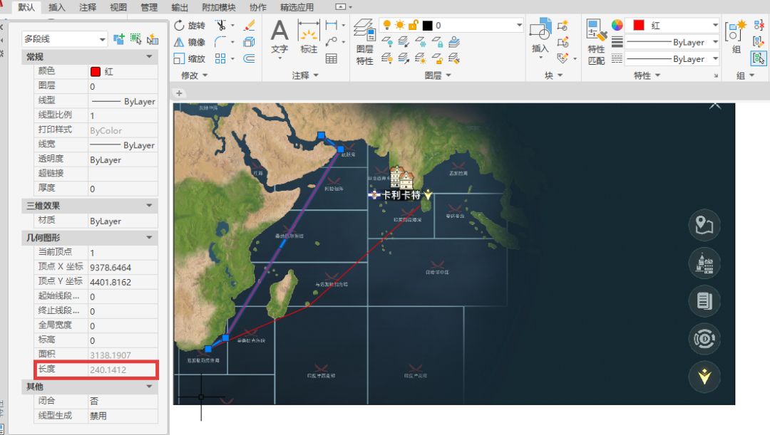Viewport: 770px width, 435px height.
Task: Toggle layer 0 freeze sun icon
Action: coord(400,25)
